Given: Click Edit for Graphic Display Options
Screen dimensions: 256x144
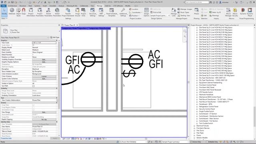Looking at the screenshot, I should click(x=44, y=62).
